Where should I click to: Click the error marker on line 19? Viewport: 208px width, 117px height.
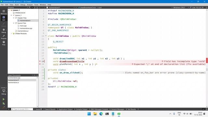pos(40,61)
